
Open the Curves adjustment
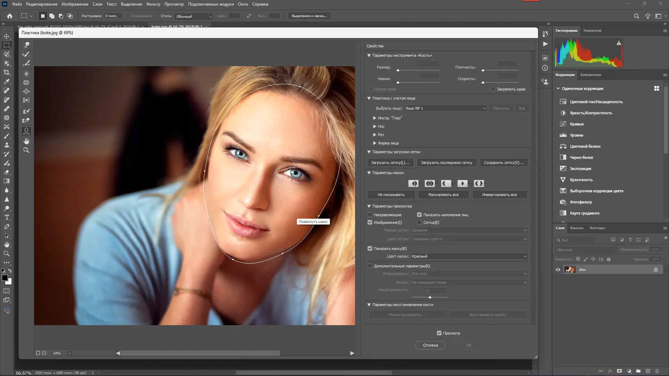(x=577, y=124)
